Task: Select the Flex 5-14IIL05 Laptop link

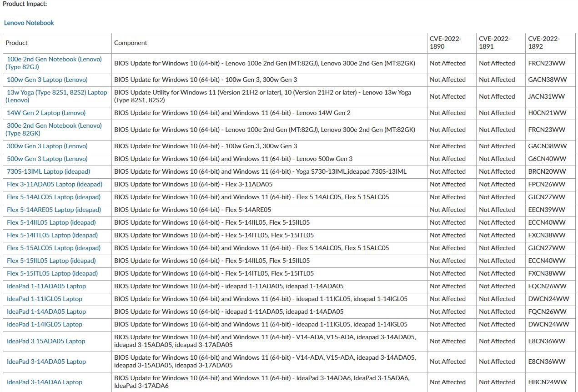Action: 51,222
